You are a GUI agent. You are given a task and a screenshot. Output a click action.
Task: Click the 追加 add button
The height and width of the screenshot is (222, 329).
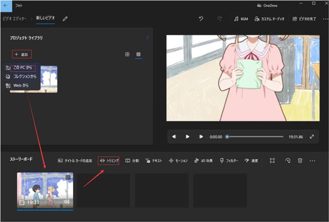point(22,55)
